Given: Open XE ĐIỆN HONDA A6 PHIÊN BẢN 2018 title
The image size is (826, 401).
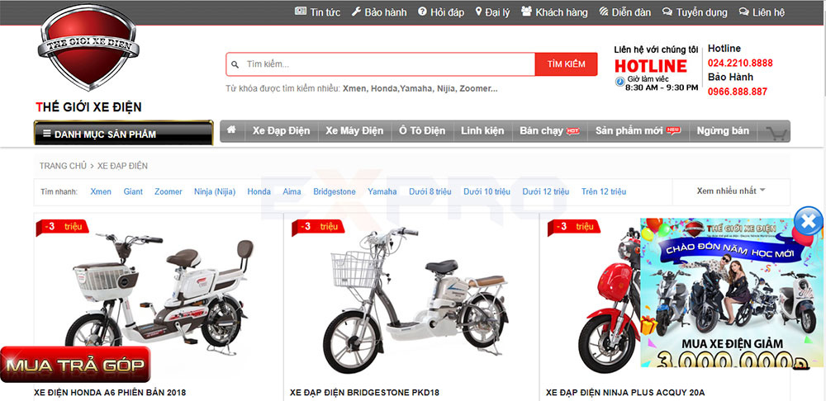Looking at the screenshot, I should pyautogui.click(x=110, y=393).
